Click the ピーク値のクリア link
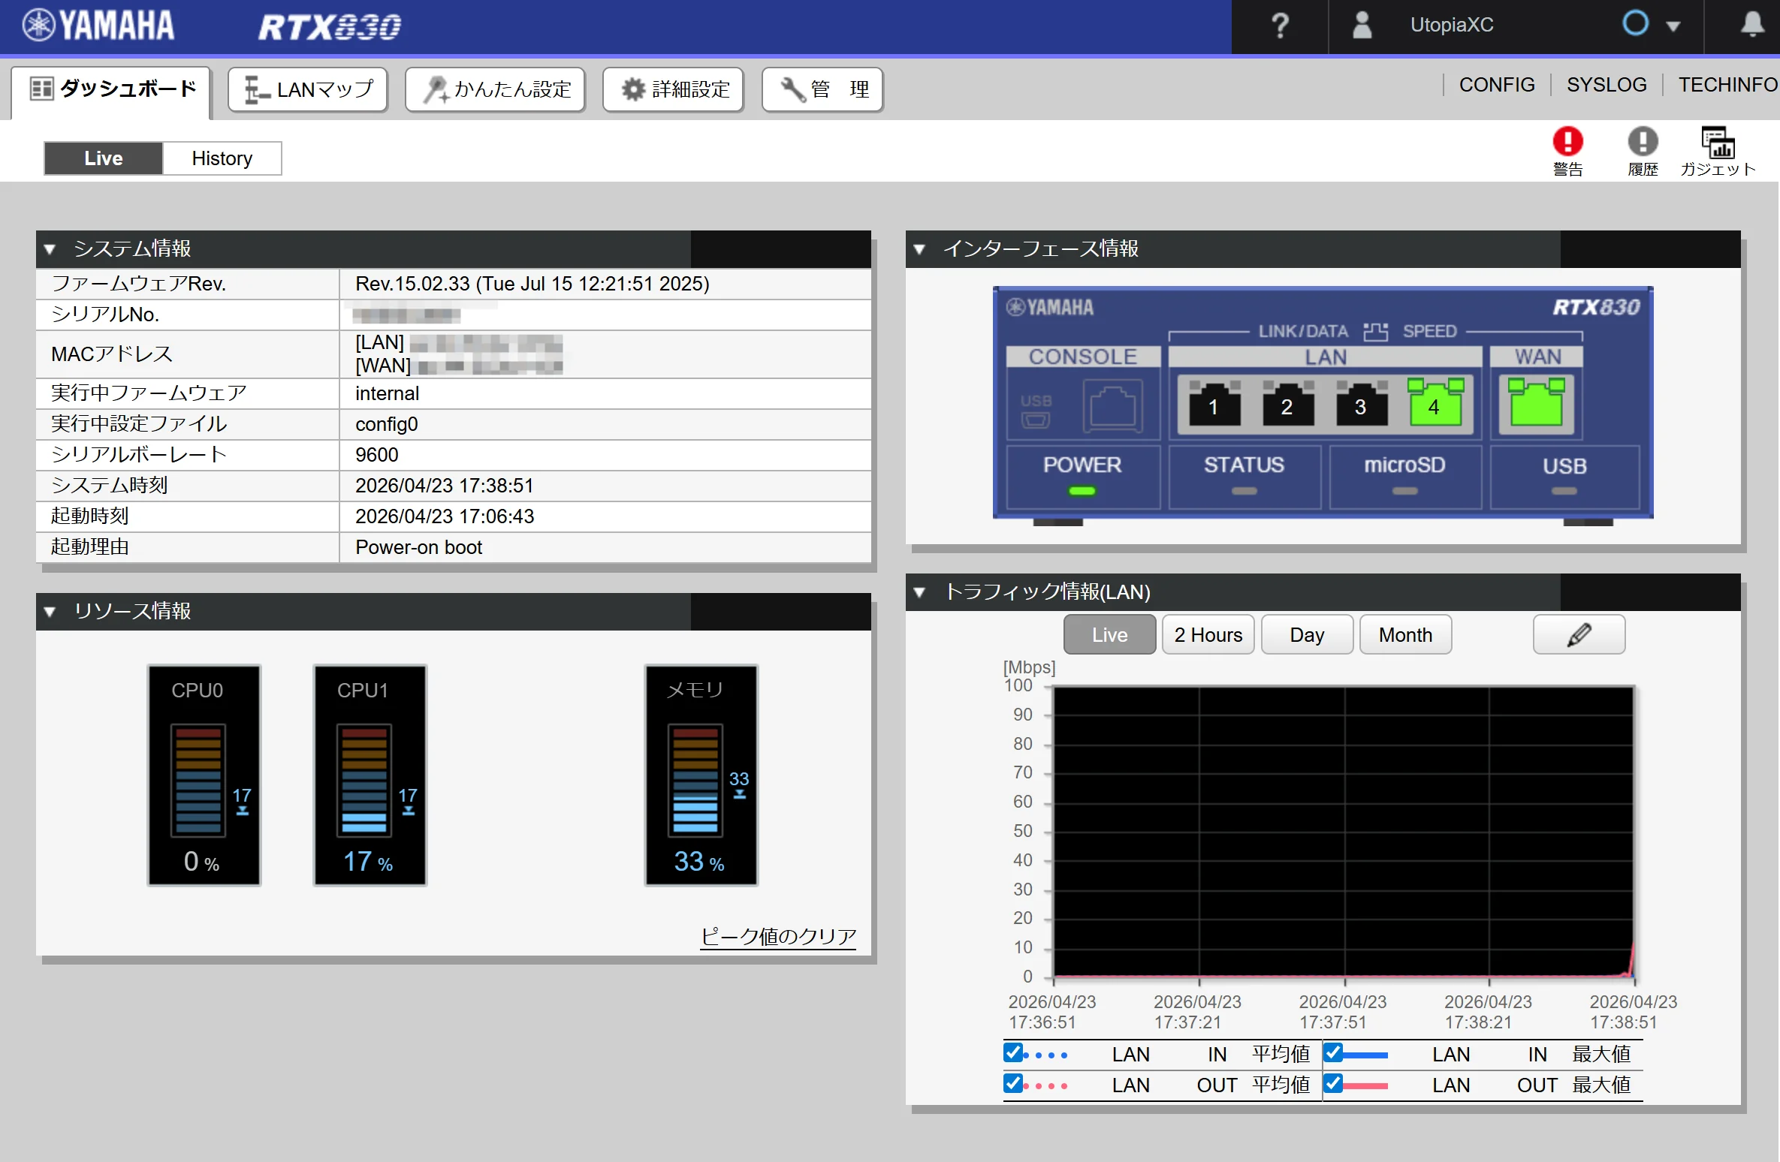The image size is (1780, 1162). coord(778,936)
